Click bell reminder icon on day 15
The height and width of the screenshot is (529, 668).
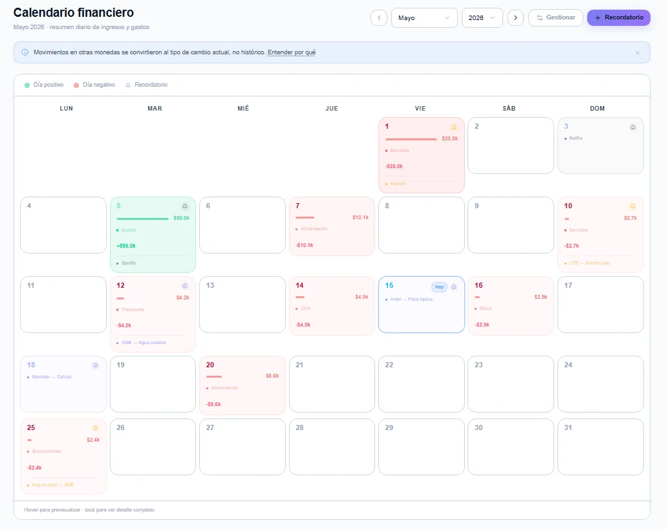[x=454, y=286]
